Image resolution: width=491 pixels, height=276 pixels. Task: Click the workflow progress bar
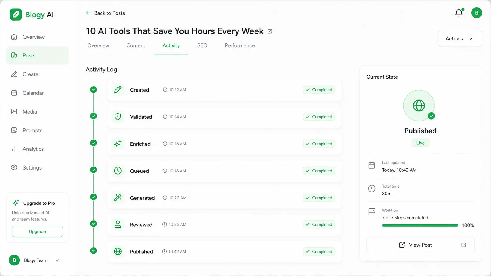(420, 226)
